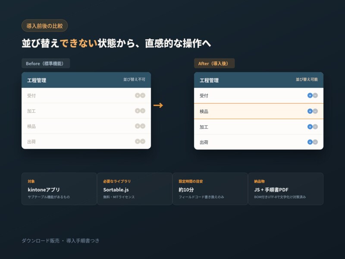
Task: Open the kintoneアプリ info card
Action: click(59, 189)
